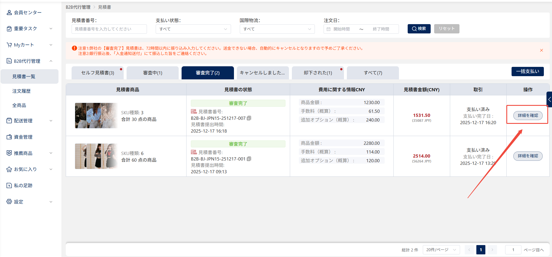Switch to the 審査中(1) tab

(152, 73)
